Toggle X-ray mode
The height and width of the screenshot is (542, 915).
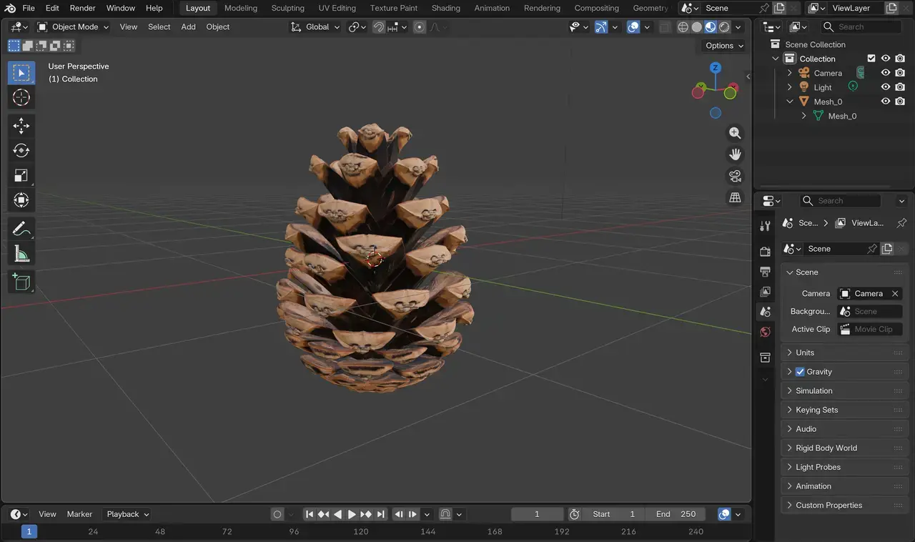(x=665, y=27)
